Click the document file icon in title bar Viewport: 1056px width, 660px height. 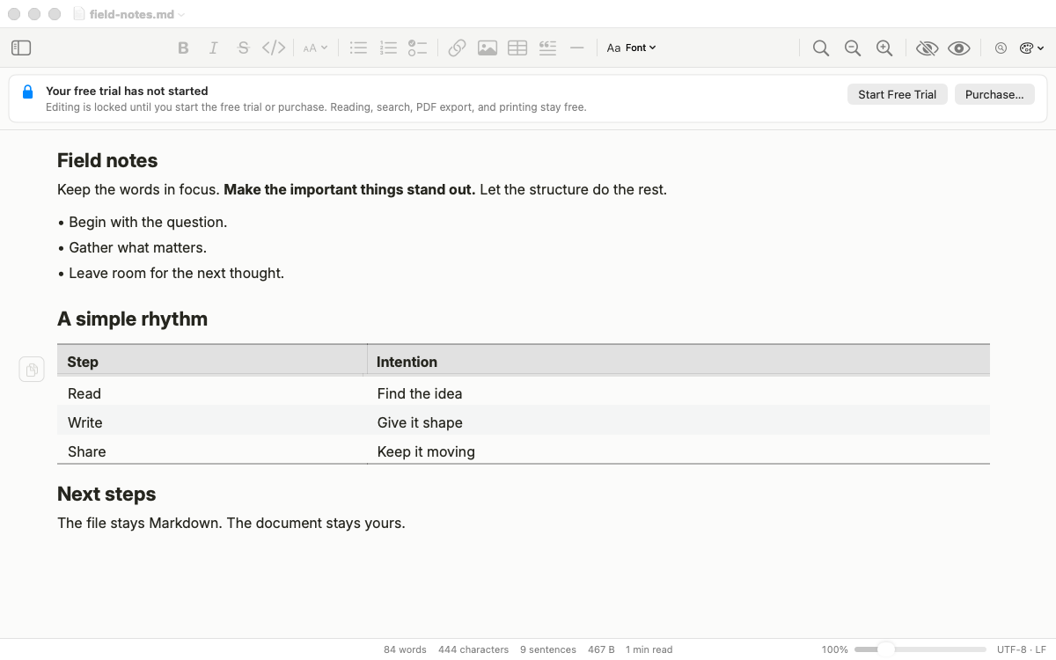(79, 14)
